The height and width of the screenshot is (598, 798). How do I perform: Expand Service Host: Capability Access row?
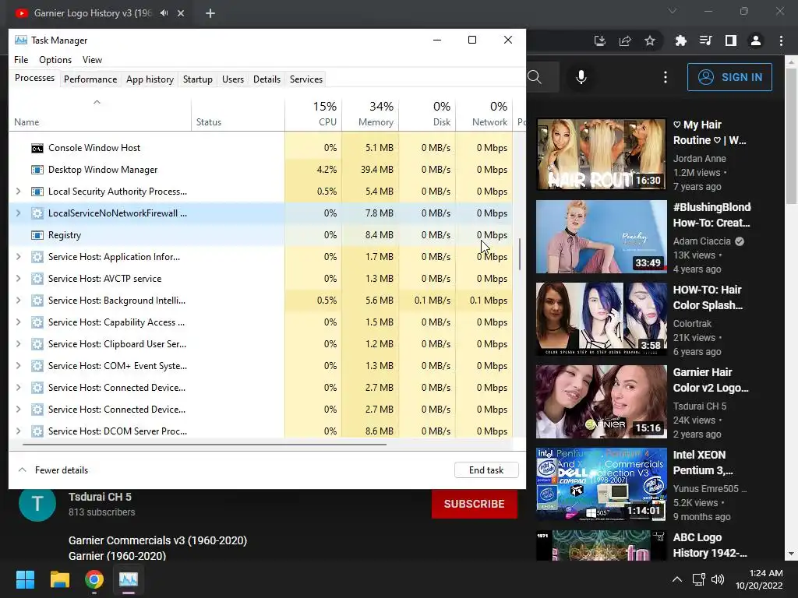pyautogui.click(x=19, y=322)
